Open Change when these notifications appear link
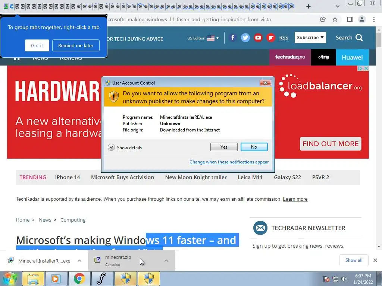Screen dimensions: 382x286 click(x=229, y=162)
